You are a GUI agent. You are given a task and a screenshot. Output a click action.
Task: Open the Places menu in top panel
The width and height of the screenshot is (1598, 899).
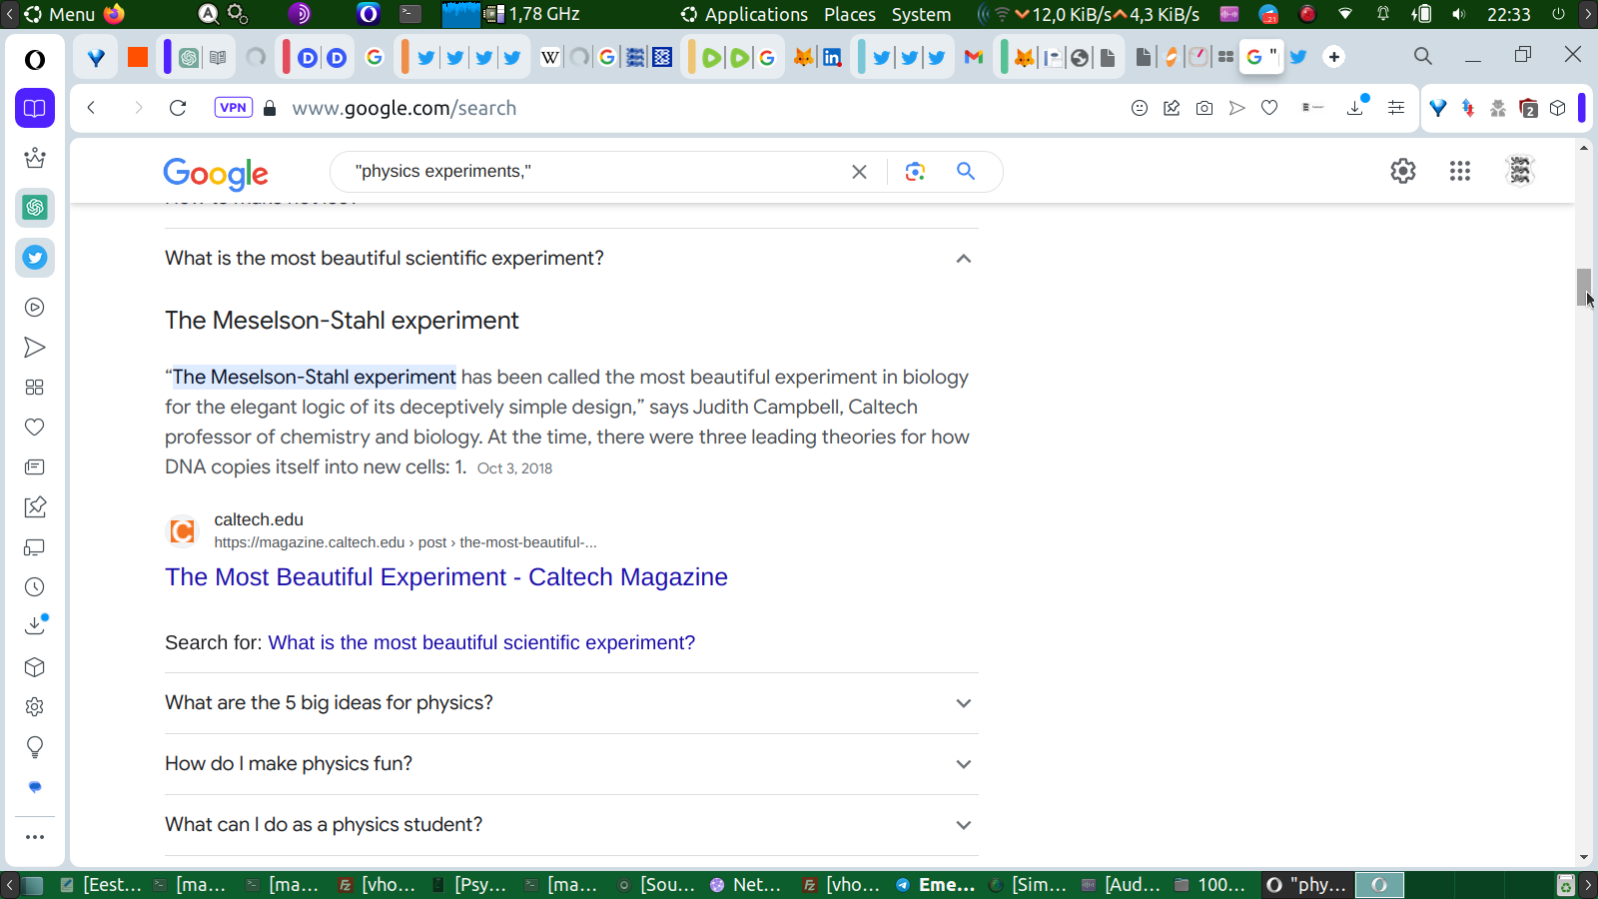(x=849, y=14)
